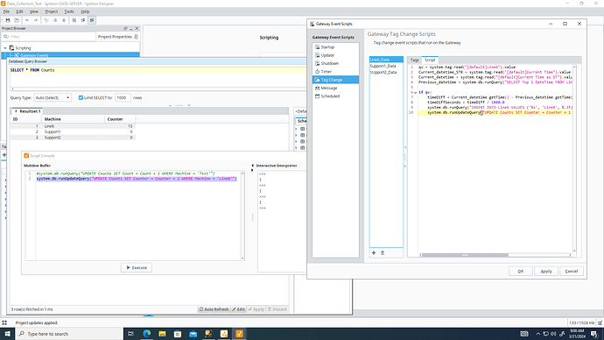Image resolution: width=604 pixels, height=340 pixels.
Task: Switch to the Tags tab
Action: pyautogui.click(x=414, y=60)
